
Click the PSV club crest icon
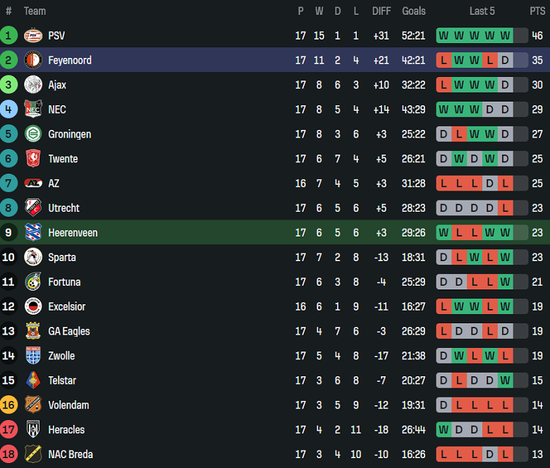[x=33, y=35]
